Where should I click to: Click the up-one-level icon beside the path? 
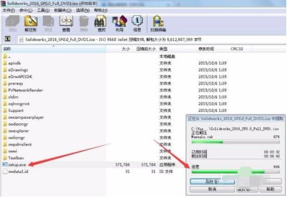click(x=8, y=39)
